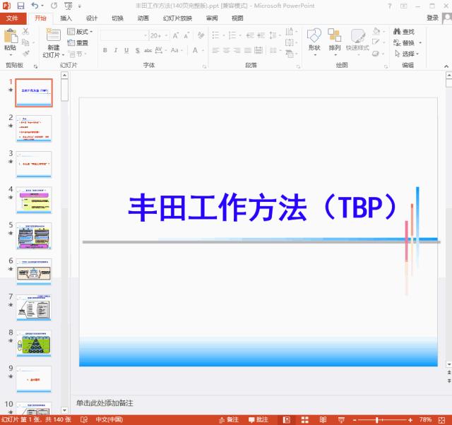Switch to the Animations (动画) tab

click(143, 18)
